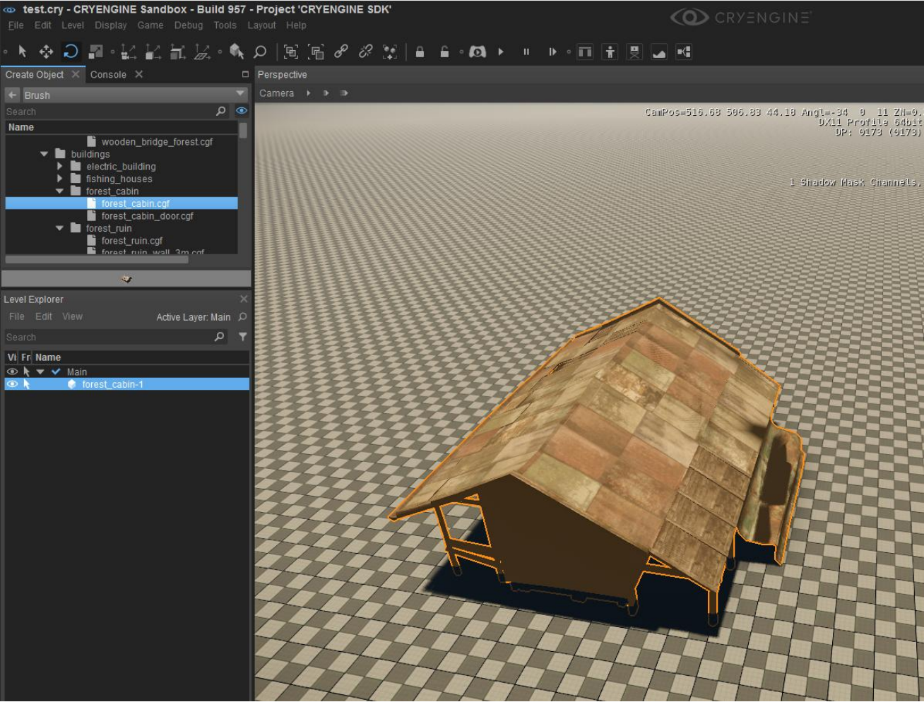Image resolution: width=924 pixels, height=702 pixels.
Task: Toggle visibility eye for forest_cabin-1
Action: click(x=11, y=384)
